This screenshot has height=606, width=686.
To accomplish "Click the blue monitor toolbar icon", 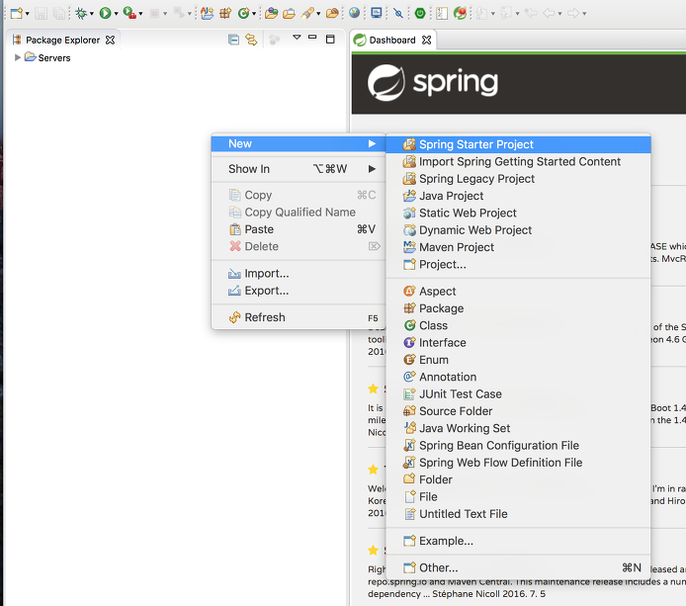I will click(x=376, y=13).
